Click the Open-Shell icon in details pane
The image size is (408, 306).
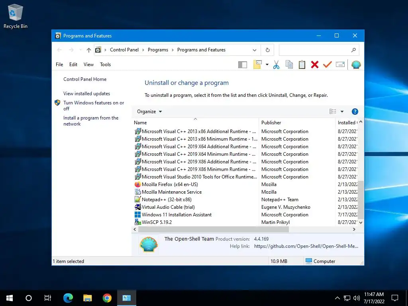(x=149, y=245)
